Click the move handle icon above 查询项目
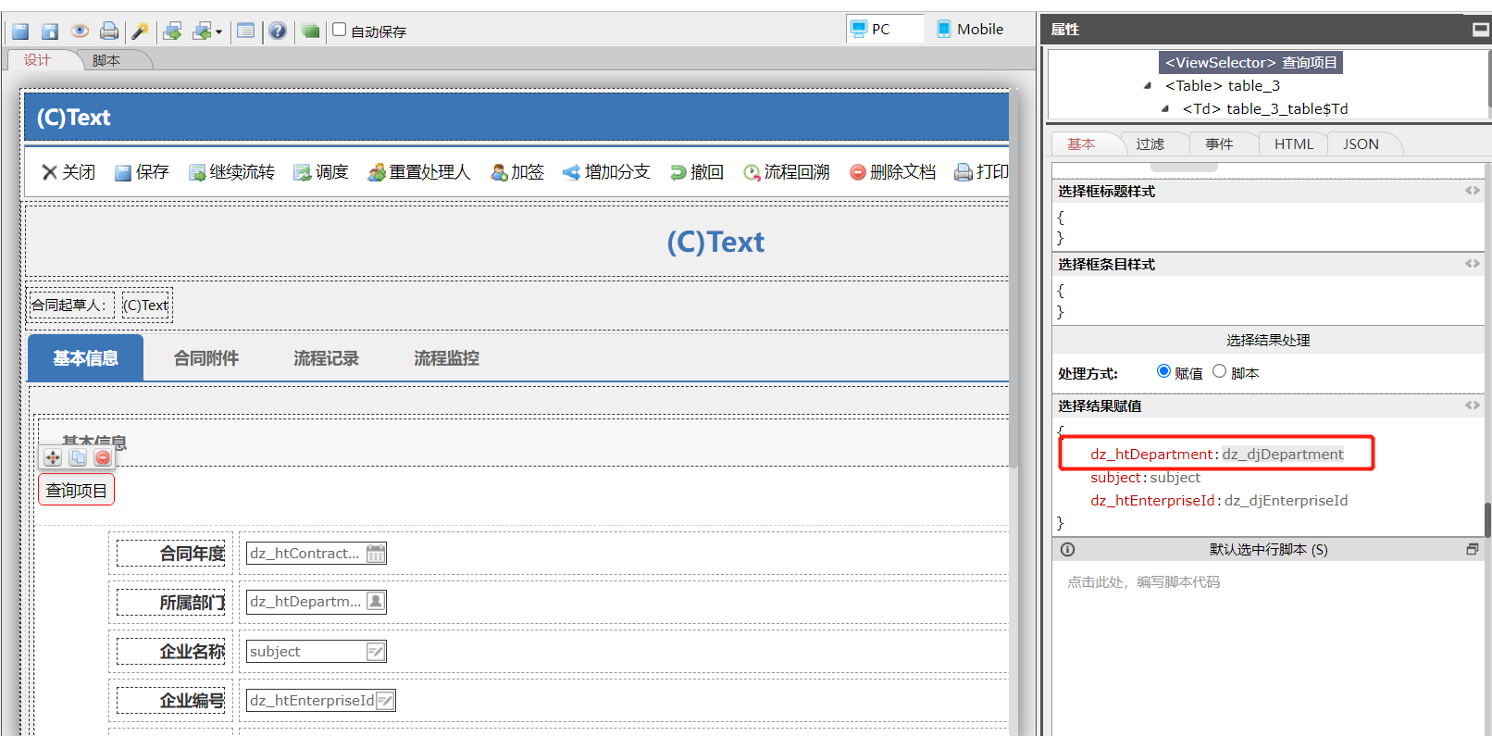Image resolution: width=1492 pixels, height=736 pixels. (53, 457)
